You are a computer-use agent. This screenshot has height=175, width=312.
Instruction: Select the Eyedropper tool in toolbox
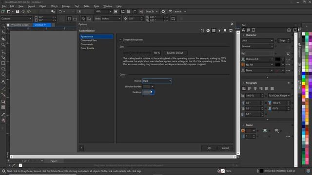(3, 115)
